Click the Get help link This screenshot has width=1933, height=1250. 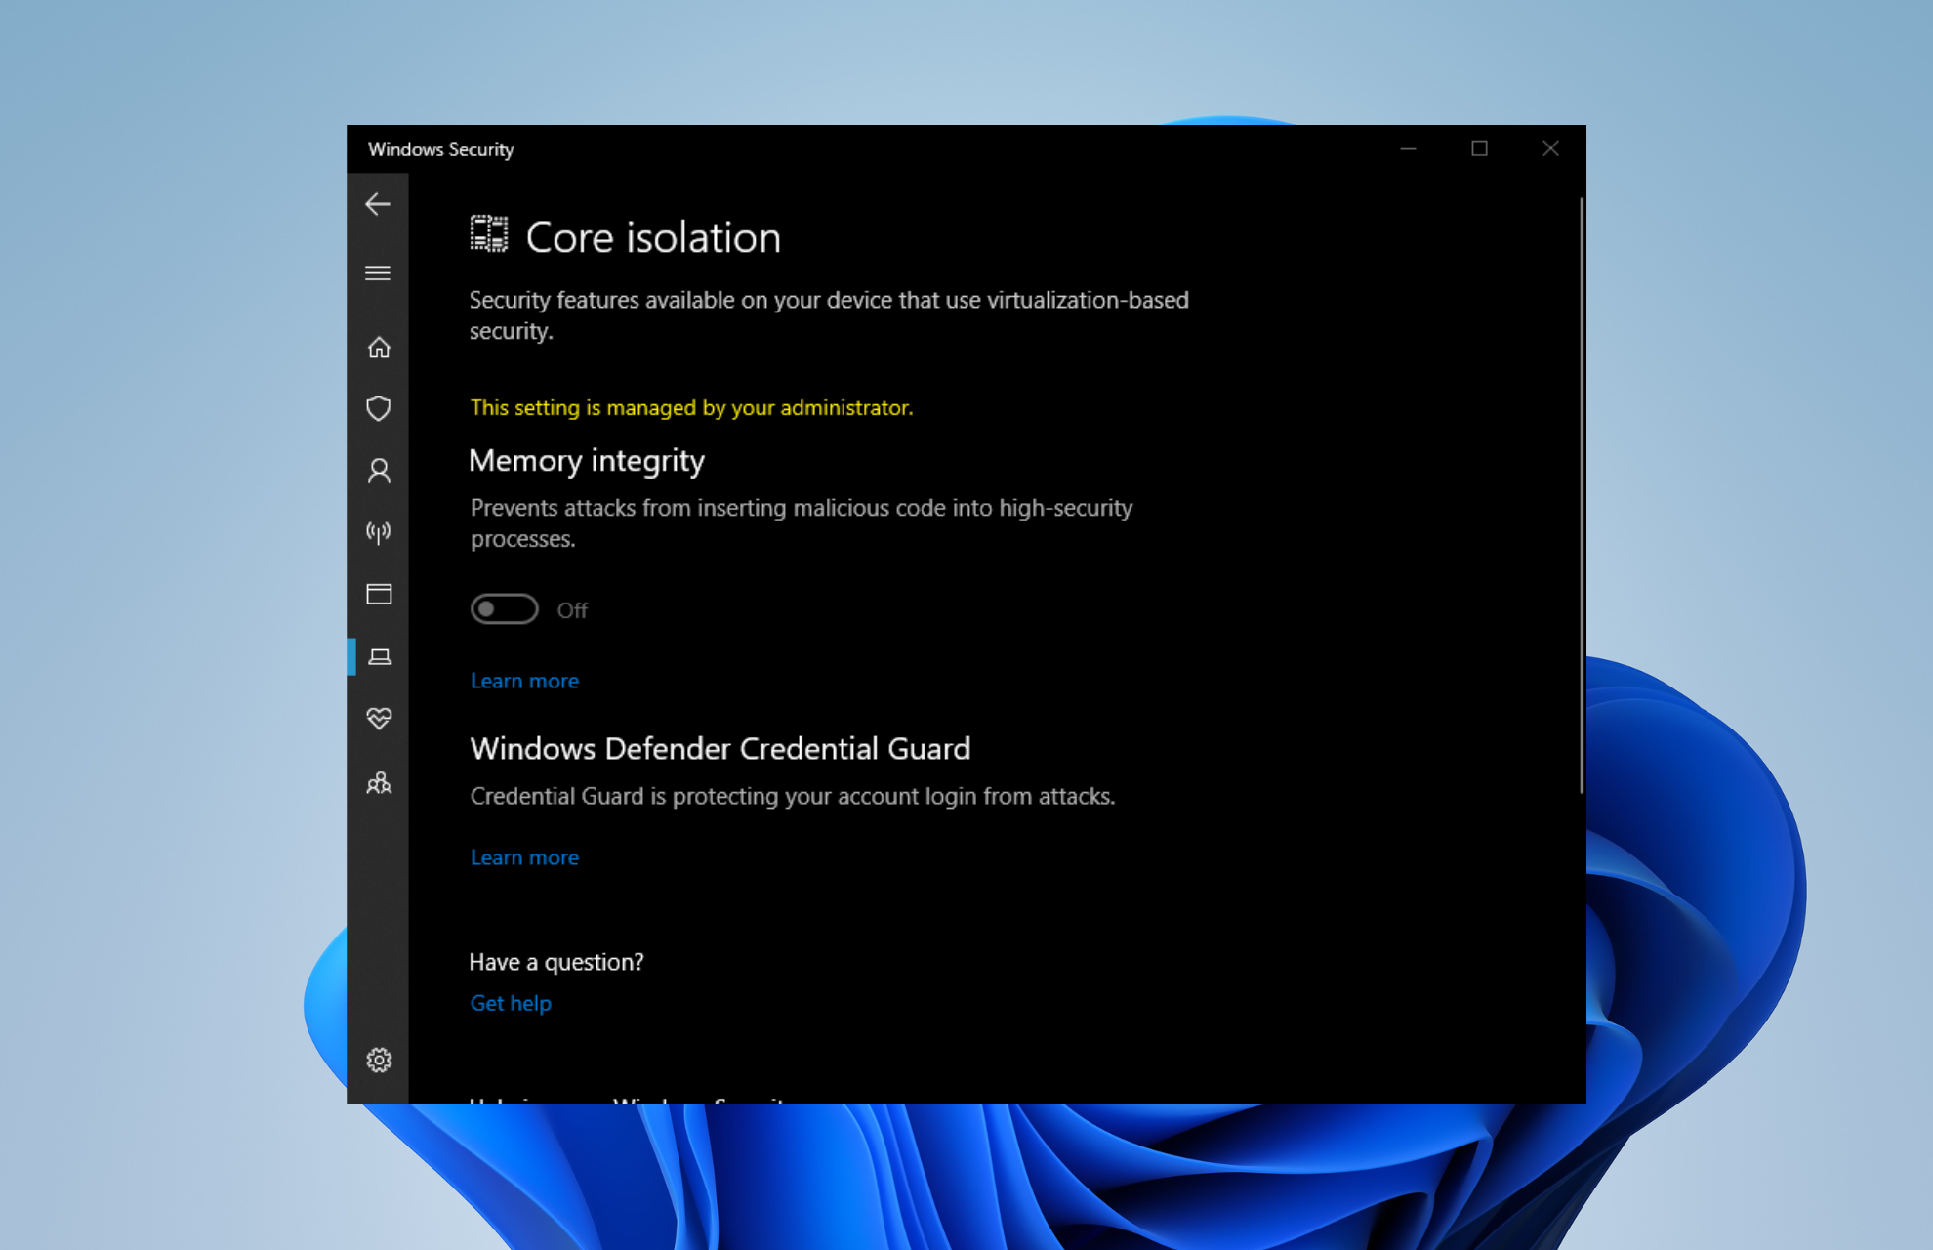[x=511, y=1003]
